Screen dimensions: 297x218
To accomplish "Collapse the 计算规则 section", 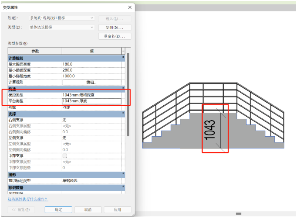I will pyautogui.click(x=123, y=57).
